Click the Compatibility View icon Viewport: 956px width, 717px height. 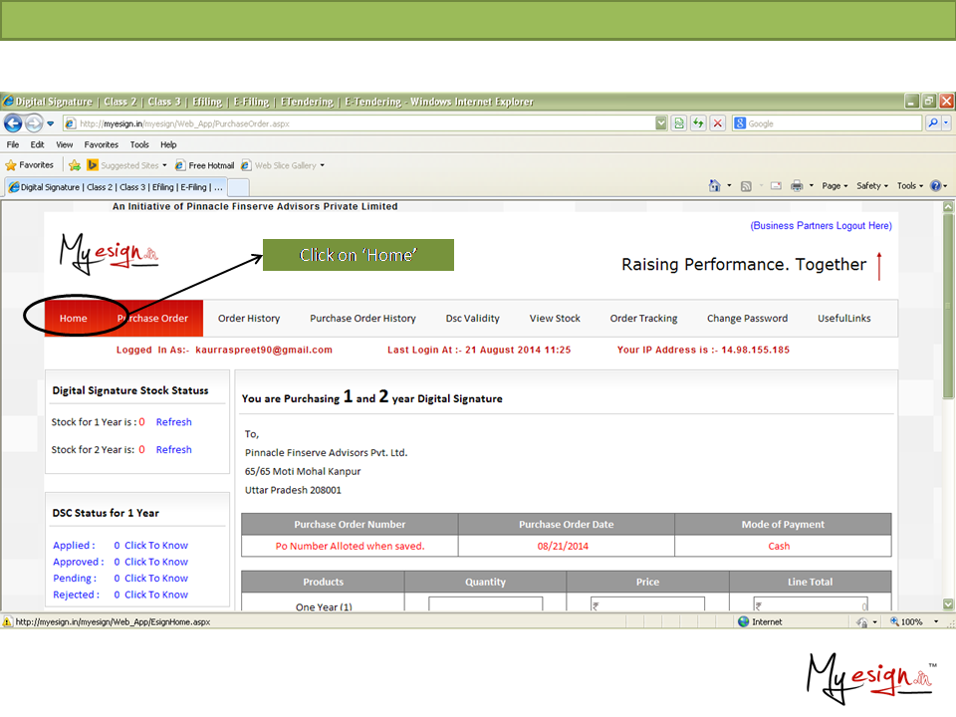click(679, 123)
